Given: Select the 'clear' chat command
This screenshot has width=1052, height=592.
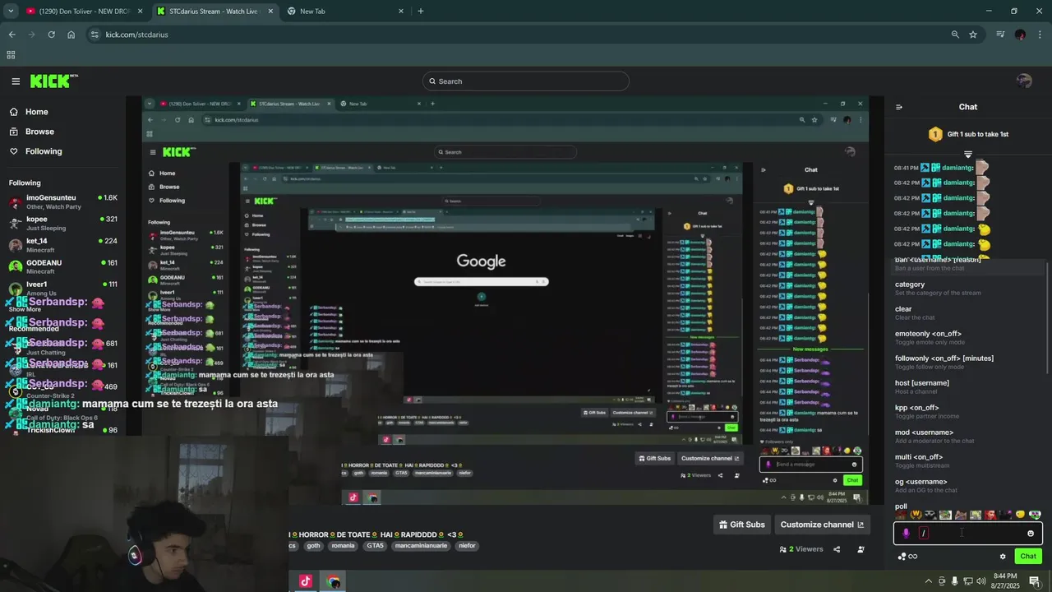Looking at the screenshot, I should point(968,313).
